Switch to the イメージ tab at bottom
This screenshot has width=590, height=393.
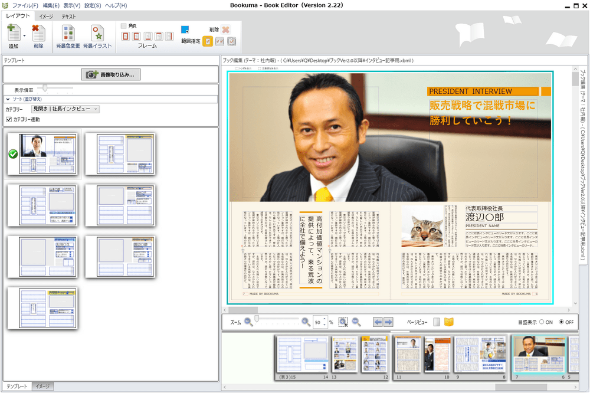42,386
